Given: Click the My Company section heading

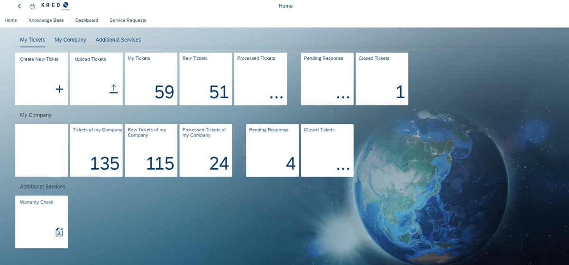Looking at the screenshot, I should point(36,115).
